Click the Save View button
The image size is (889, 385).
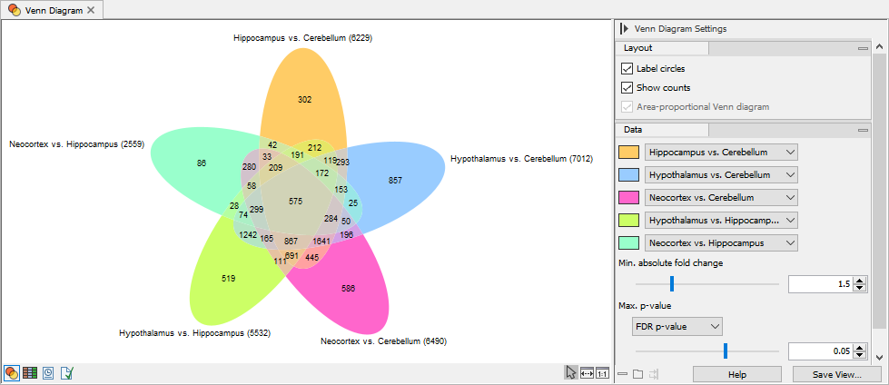(x=835, y=374)
